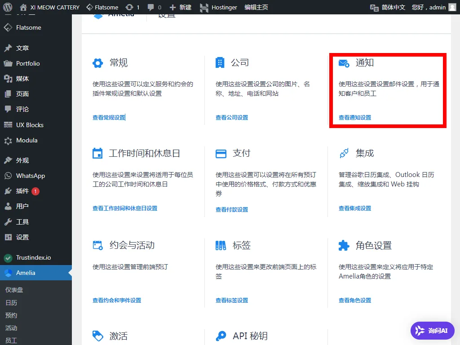Click 查看约会和事件设置 link
This screenshot has height=345, width=460.
click(x=117, y=301)
